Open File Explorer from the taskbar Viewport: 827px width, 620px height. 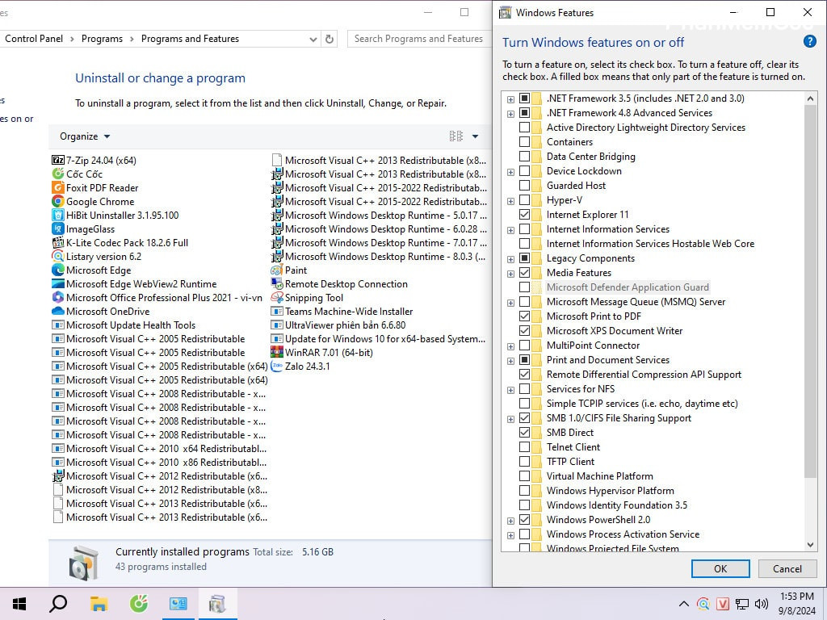[99, 603]
